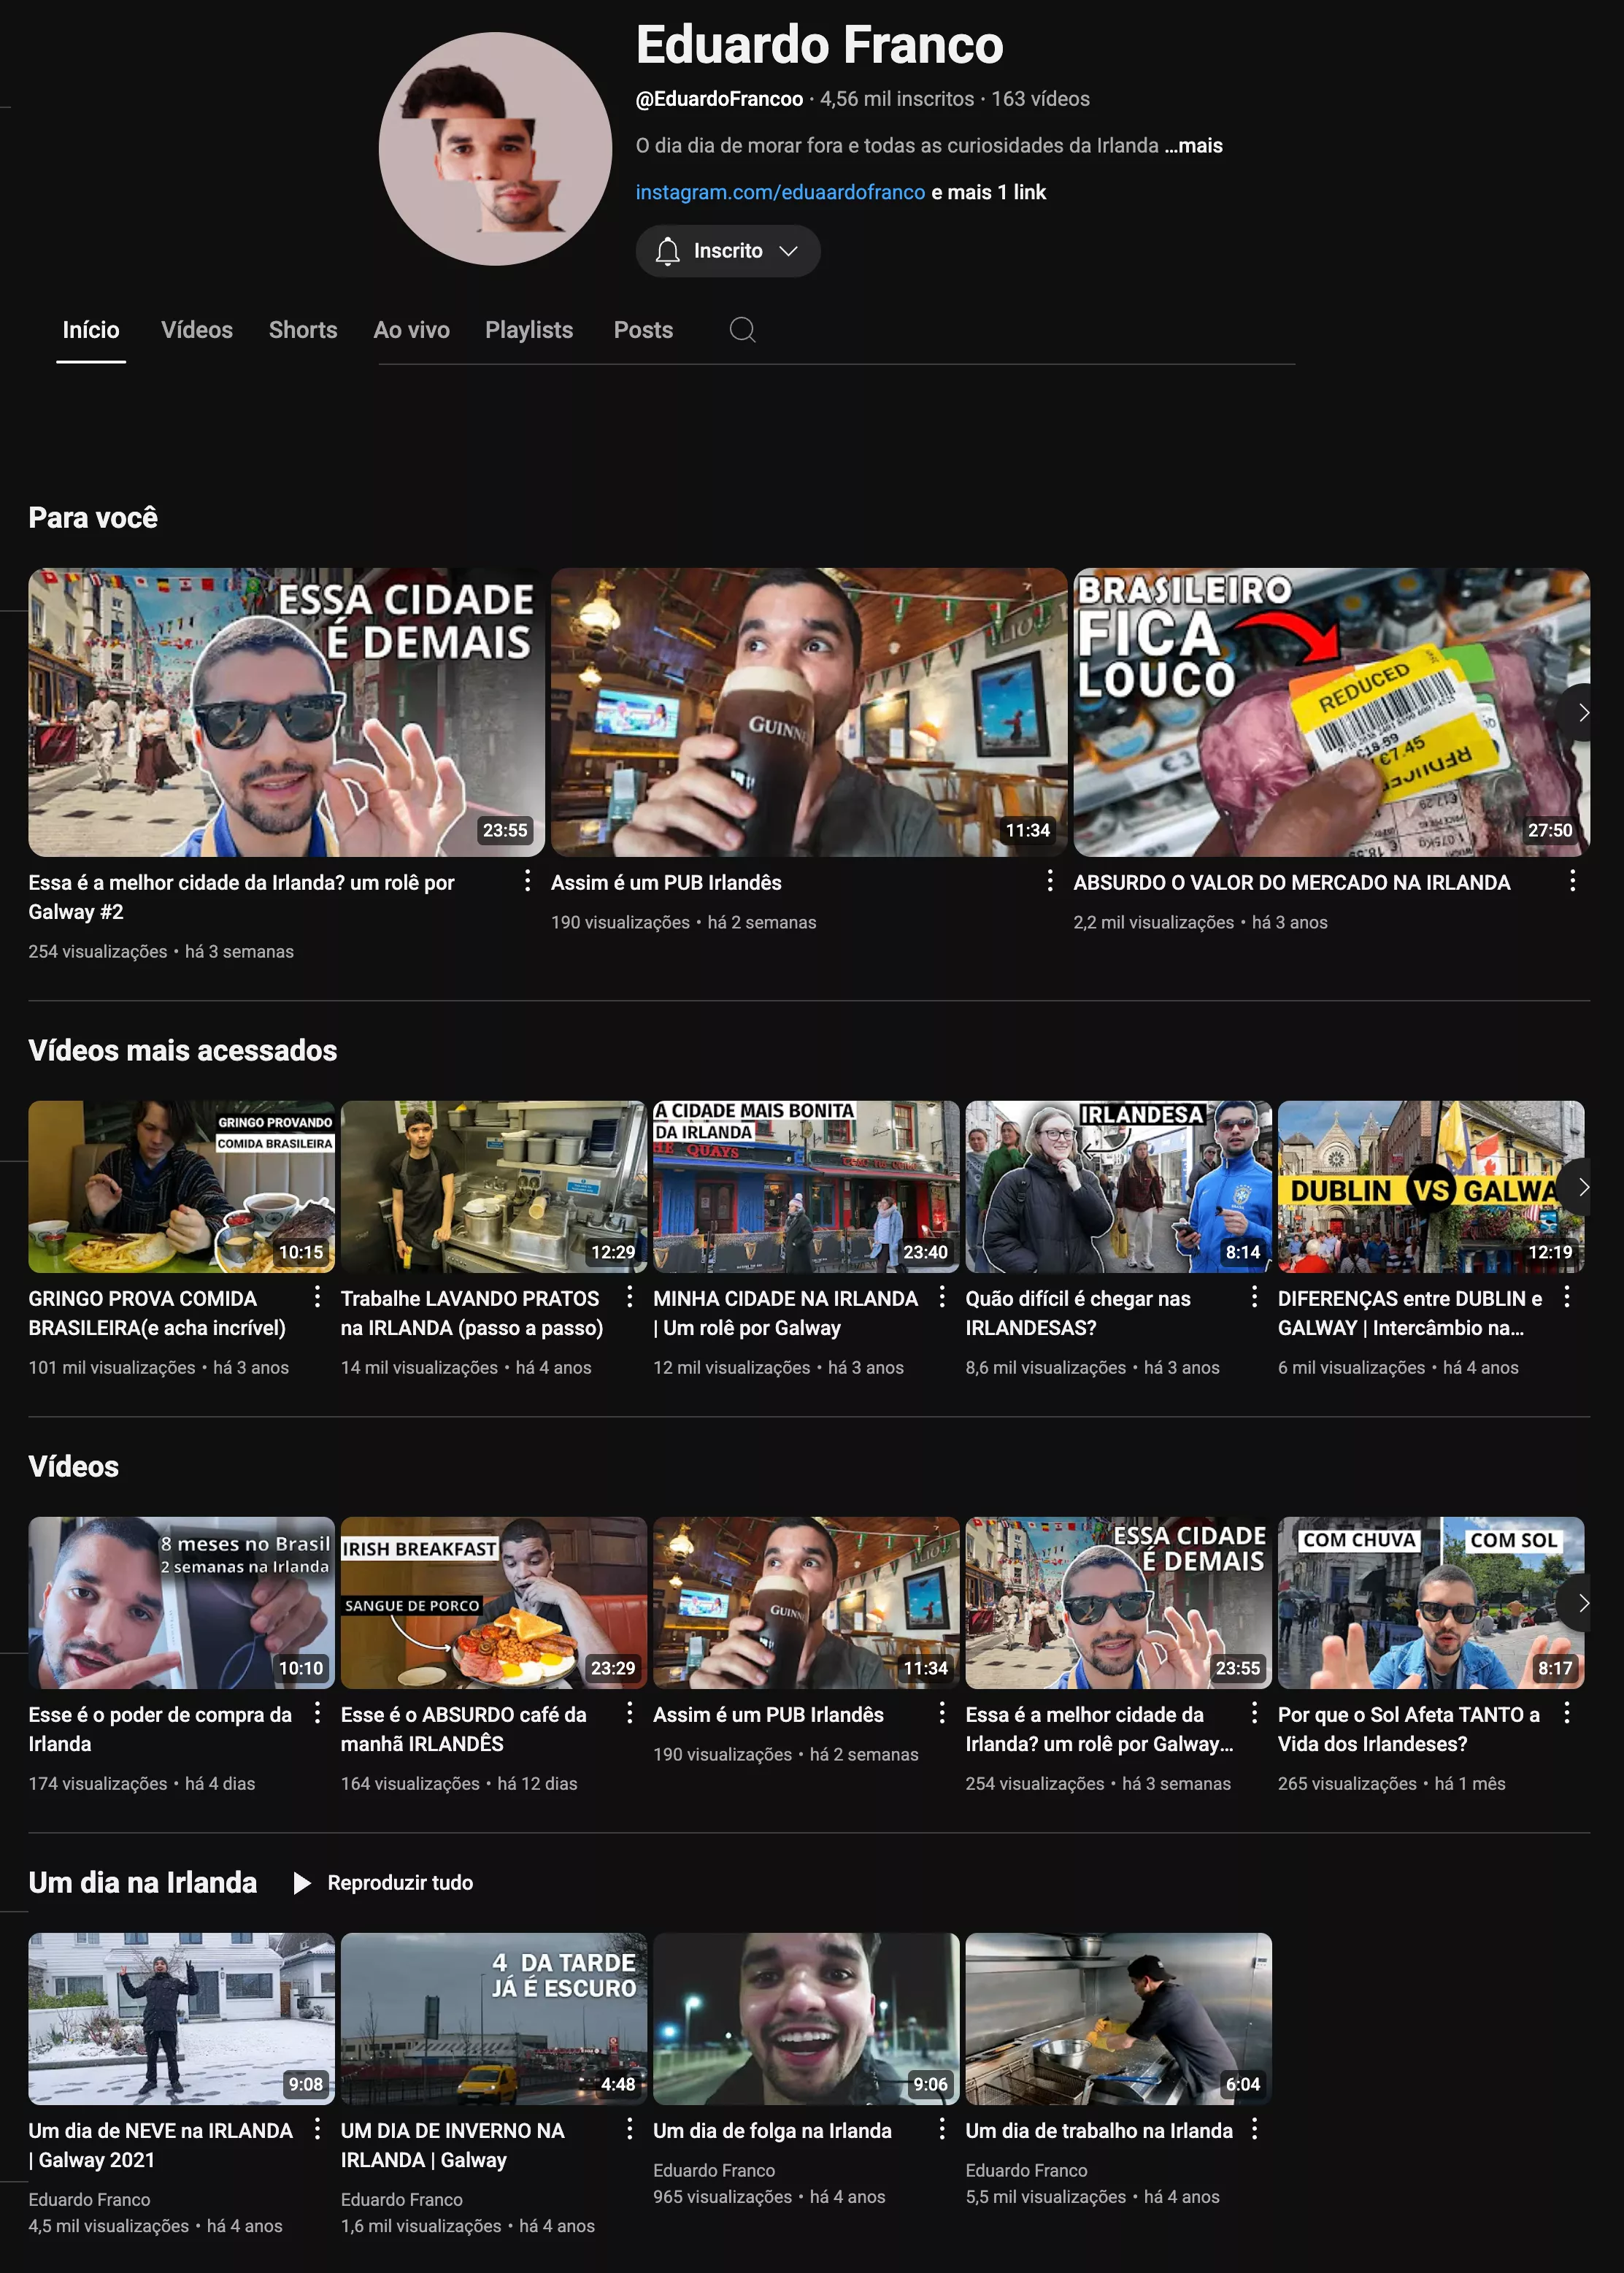
Task: Advance the Vídeos row using right chevron
Action: pos(1582,1603)
